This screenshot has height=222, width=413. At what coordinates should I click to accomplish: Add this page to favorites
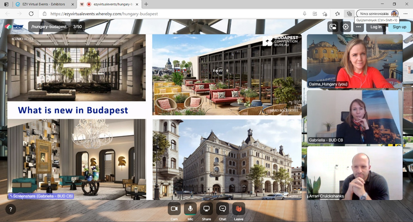[x=325, y=14]
